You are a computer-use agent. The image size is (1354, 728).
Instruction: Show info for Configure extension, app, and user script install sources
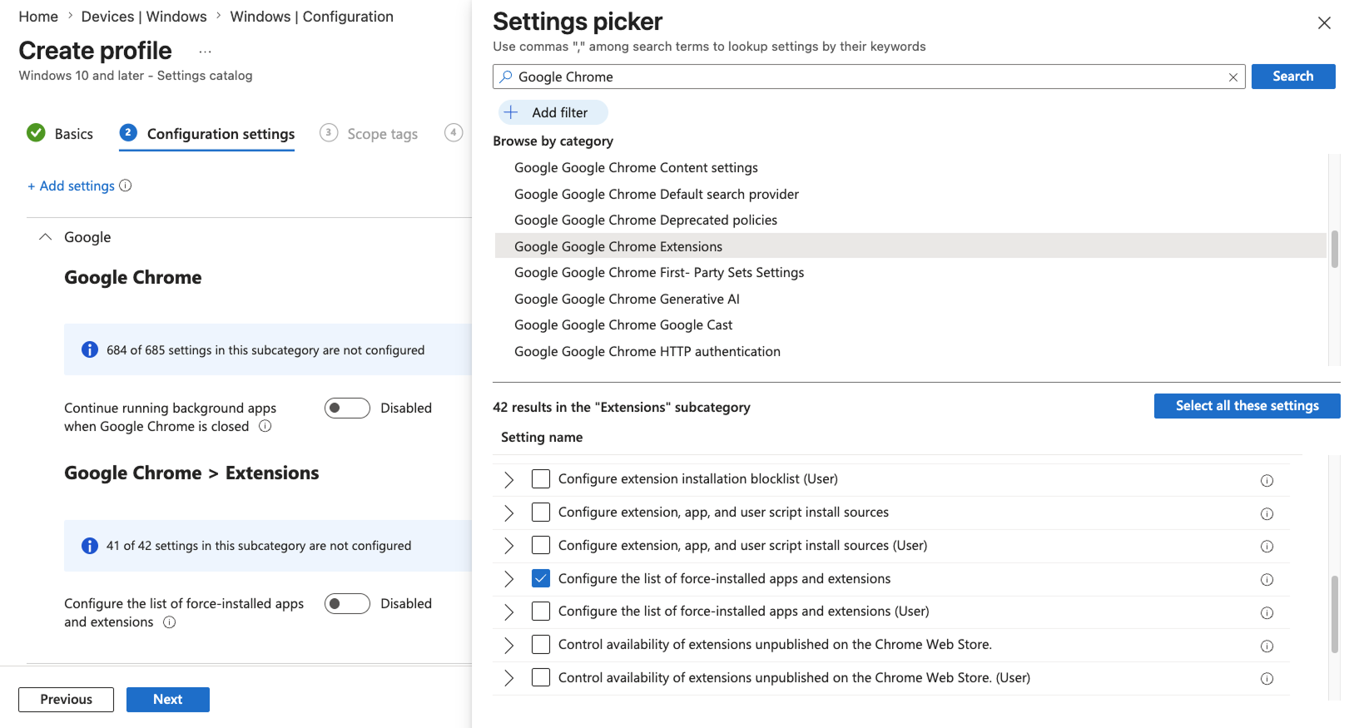pos(1267,513)
